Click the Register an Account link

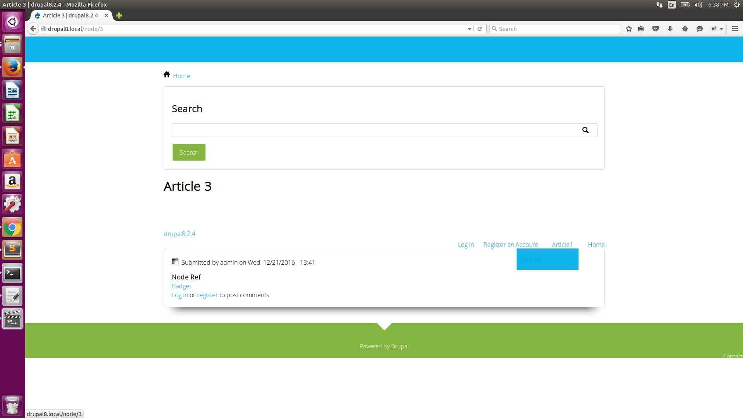[510, 245]
